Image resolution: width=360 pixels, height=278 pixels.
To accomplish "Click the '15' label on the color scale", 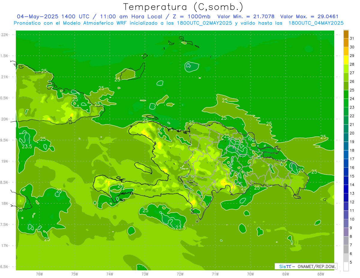I will pyautogui.click(x=352, y=176).
